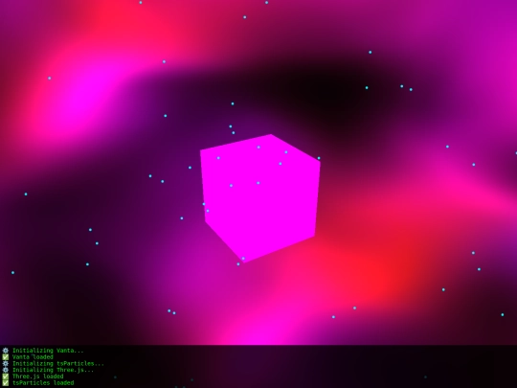Click gear icon beside 'Initializing Three.js...'
This screenshot has width=517, height=388.
pos(6,370)
